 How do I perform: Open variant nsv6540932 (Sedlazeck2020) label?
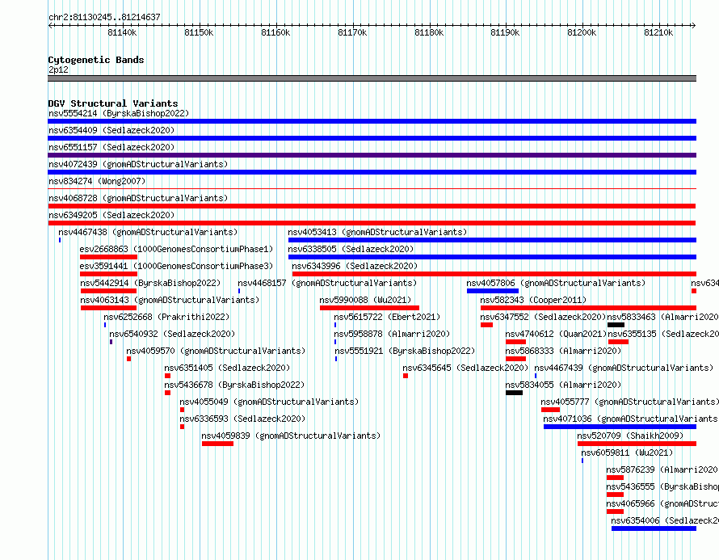(x=172, y=334)
